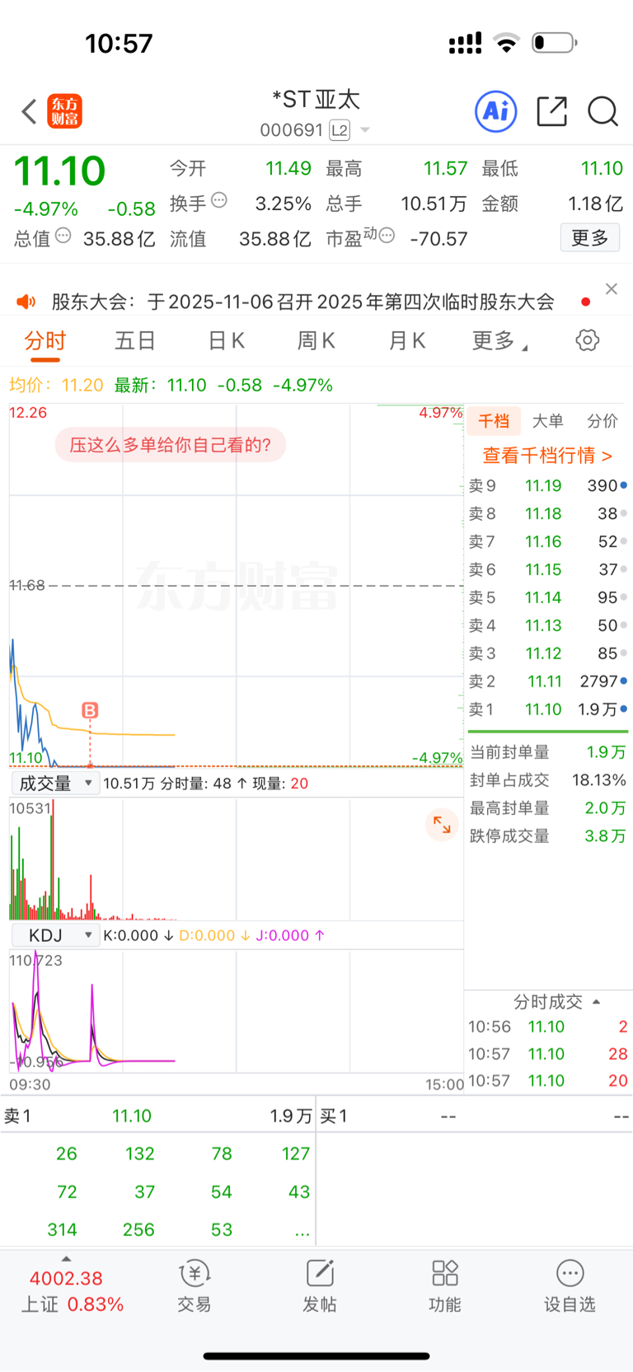Select the 分价 tab
633x1372 pixels.
point(603,421)
